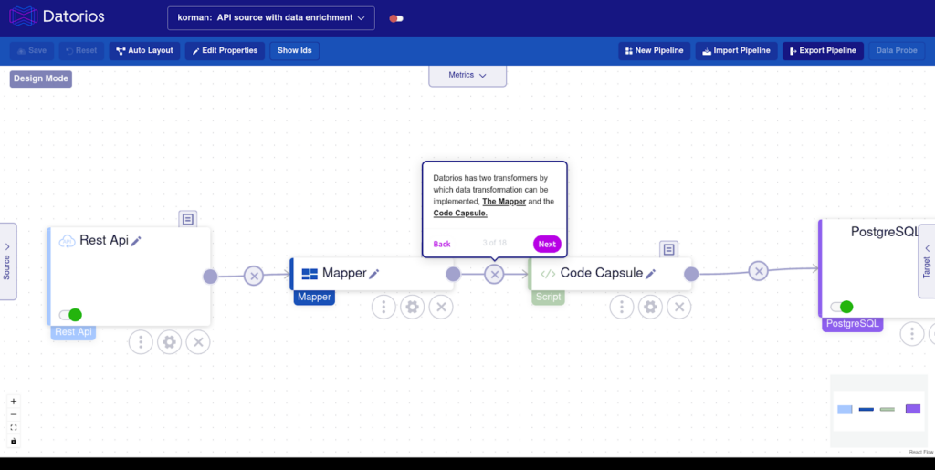The height and width of the screenshot is (470, 935).
Task: Click the Design Mode badge
Action: tap(40, 78)
